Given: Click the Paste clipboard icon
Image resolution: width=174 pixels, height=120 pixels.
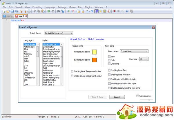Looking at the screenshot, I should [43, 11].
